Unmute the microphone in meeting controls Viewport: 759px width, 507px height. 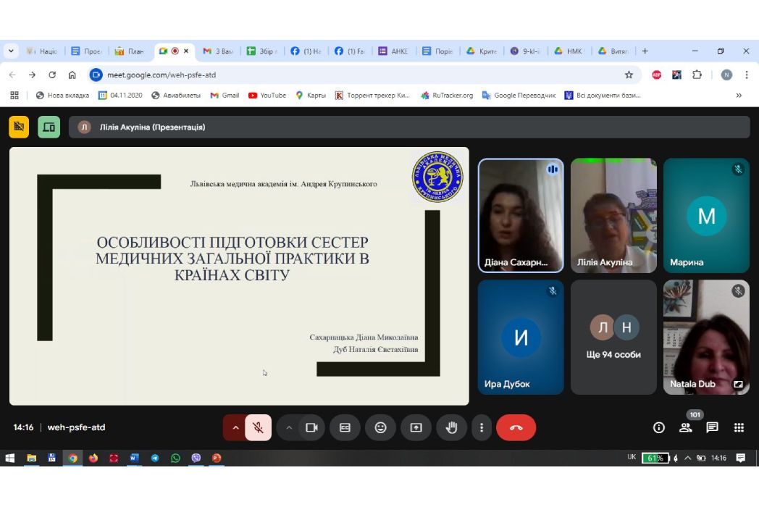258,427
